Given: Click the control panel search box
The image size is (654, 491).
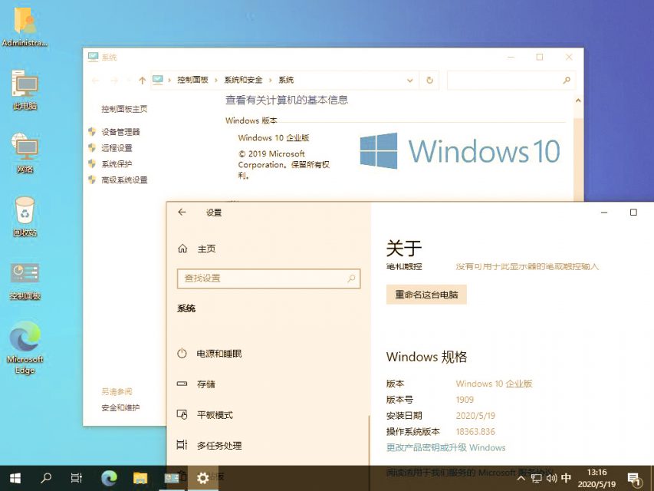Looking at the screenshot, I should pyautogui.click(x=511, y=80).
